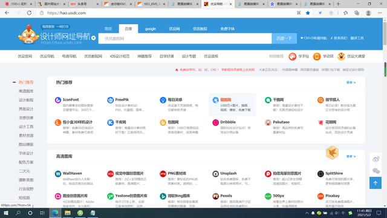Click the 翻译工具 link in header
Screen dimensions: 387x218
coord(357,38)
